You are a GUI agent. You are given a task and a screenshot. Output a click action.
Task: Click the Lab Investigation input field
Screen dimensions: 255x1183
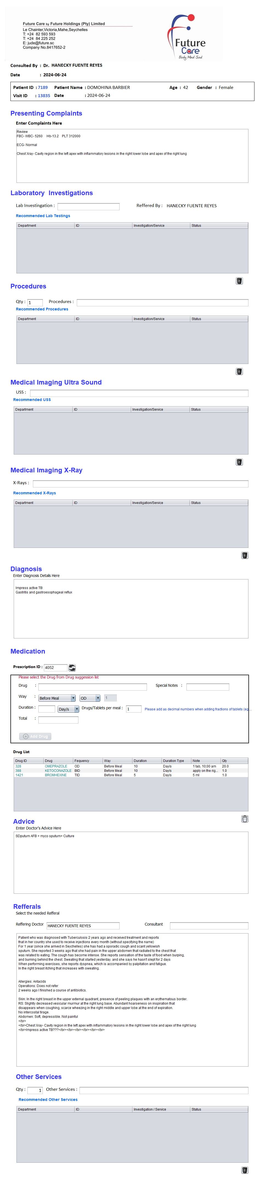coord(88,206)
